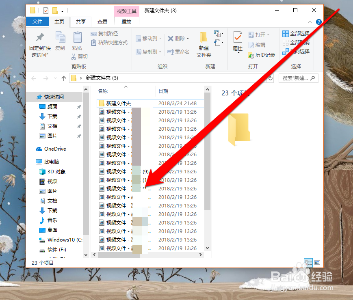
Task: Click the Paste clipboard icon
Action: click(x=77, y=37)
